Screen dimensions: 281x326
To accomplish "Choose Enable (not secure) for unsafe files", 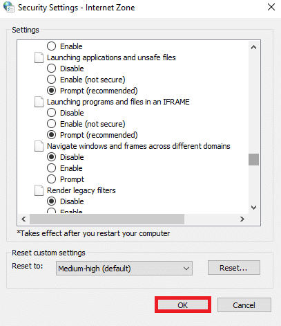I will (x=51, y=80).
